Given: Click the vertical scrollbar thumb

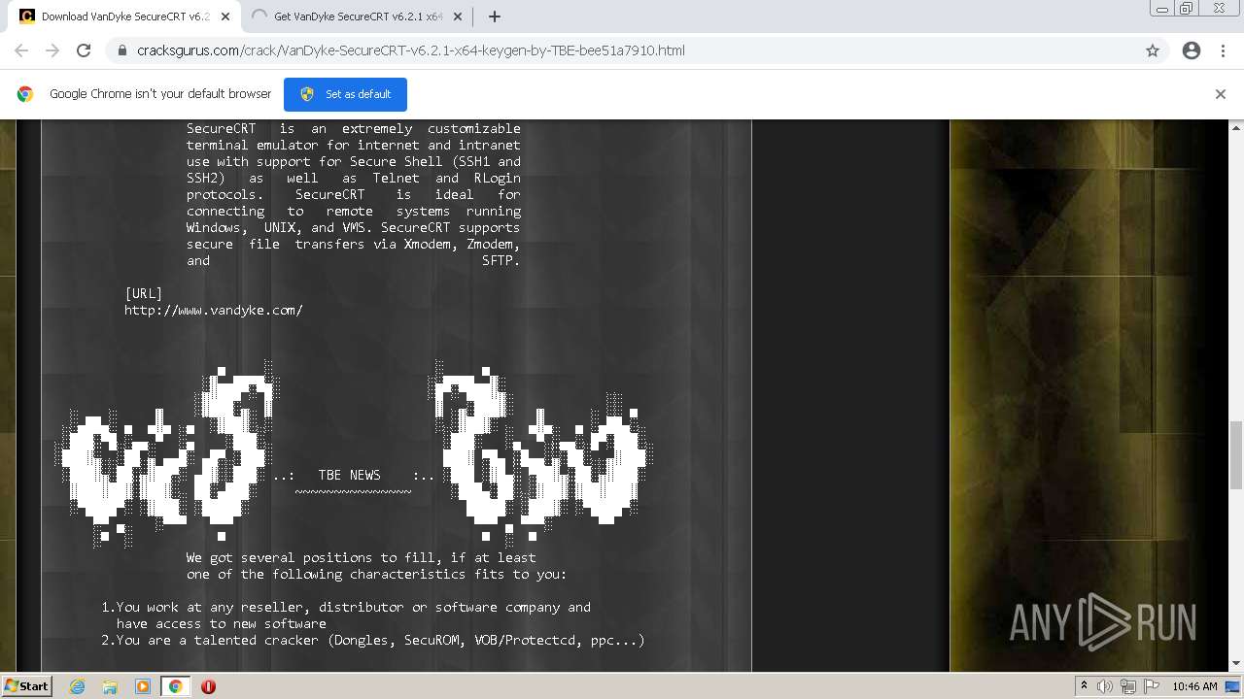Looking at the screenshot, I should pyautogui.click(x=1236, y=454).
